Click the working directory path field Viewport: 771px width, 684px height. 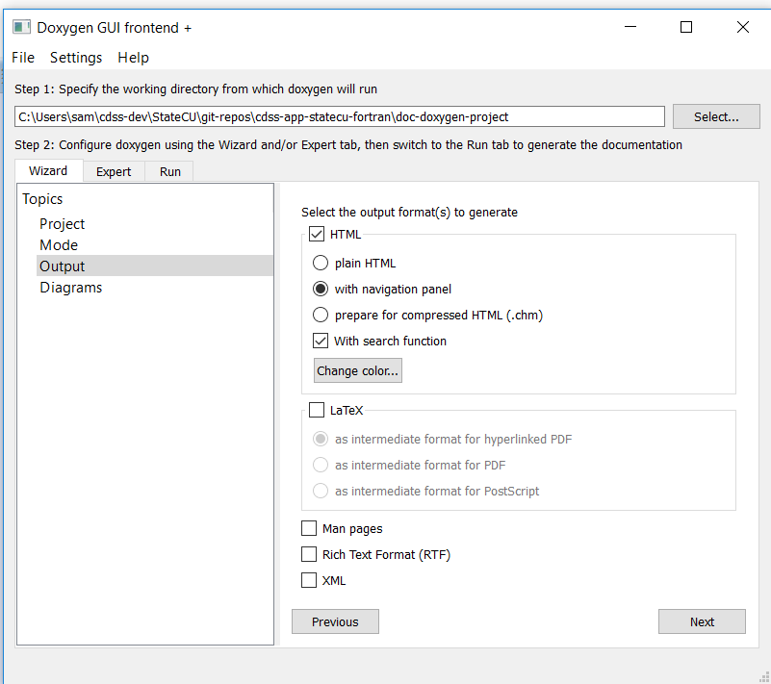[339, 117]
